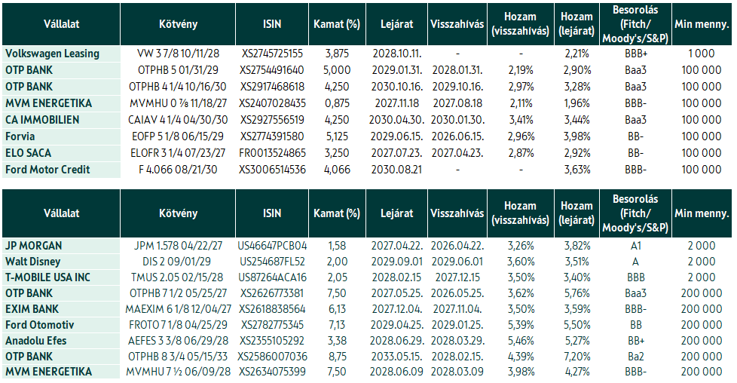Select Ford Motor Credit company cell
The image size is (737, 383).
pyautogui.click(x=61, y=170)
